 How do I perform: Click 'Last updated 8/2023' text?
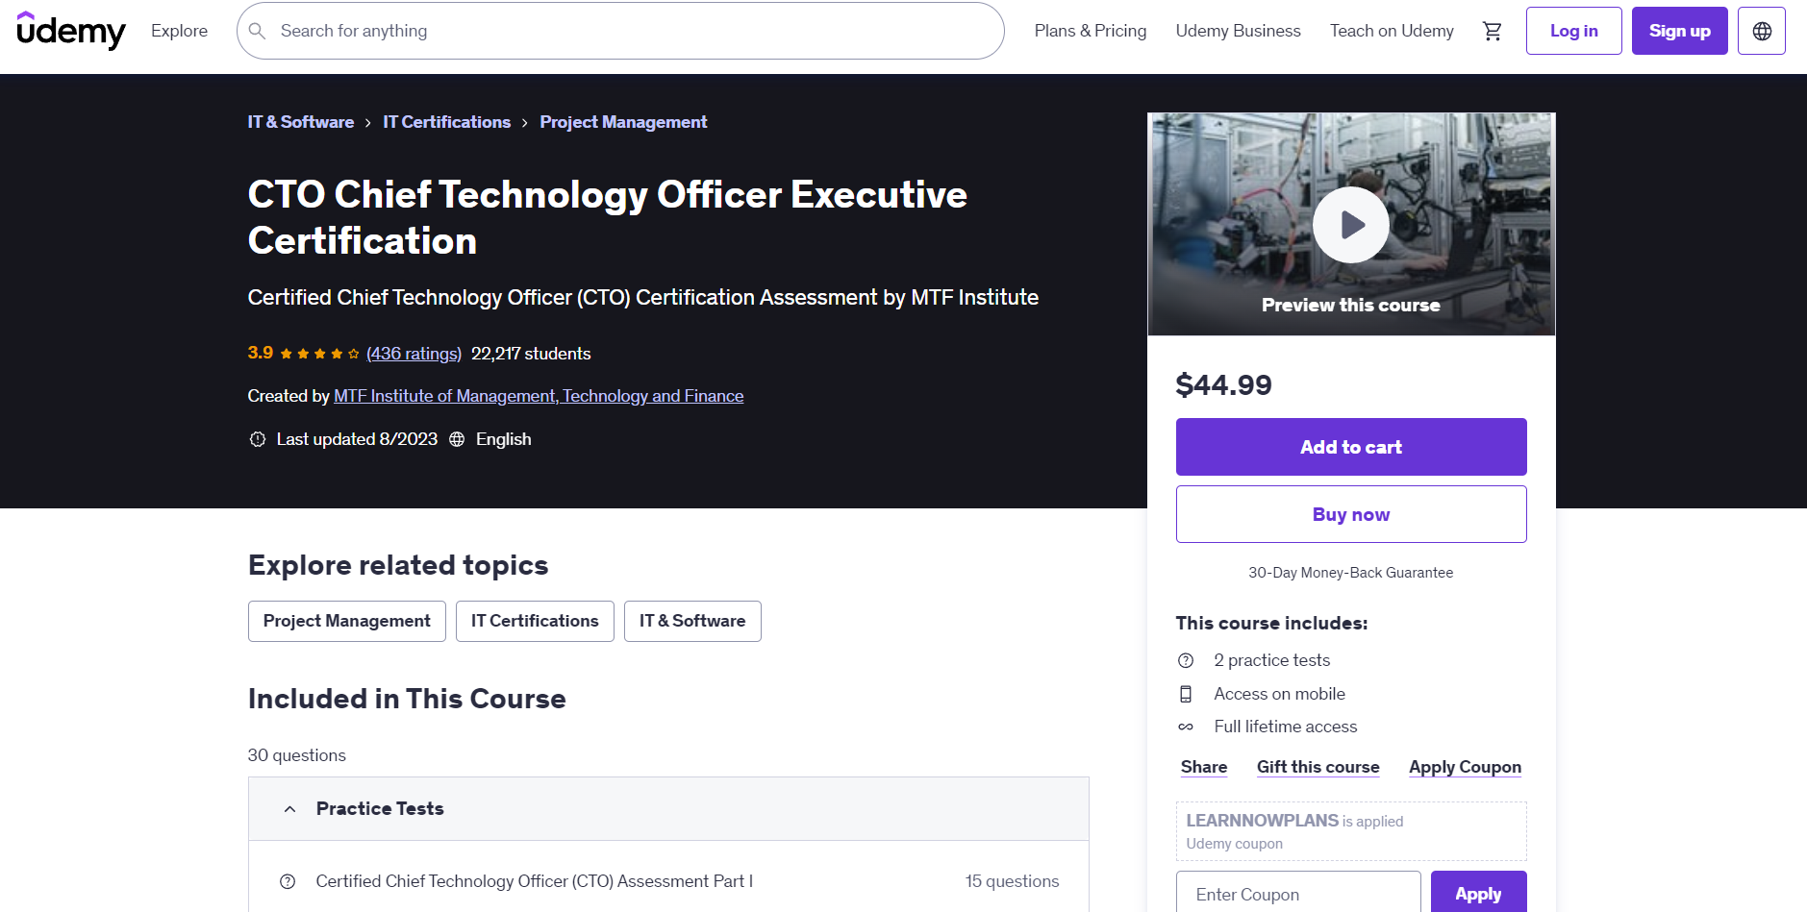click(x=357, y=439)
